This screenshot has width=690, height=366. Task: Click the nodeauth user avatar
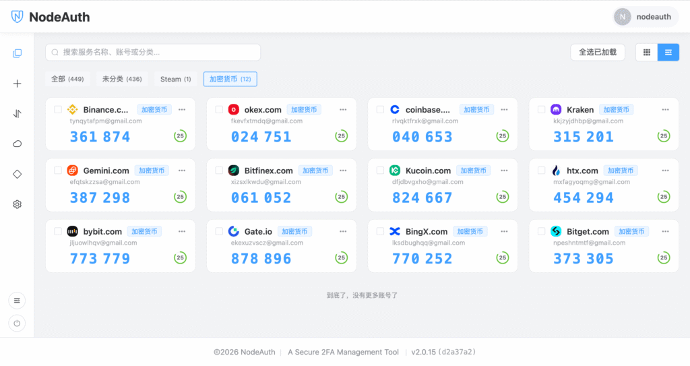click(x=622, y=17)
